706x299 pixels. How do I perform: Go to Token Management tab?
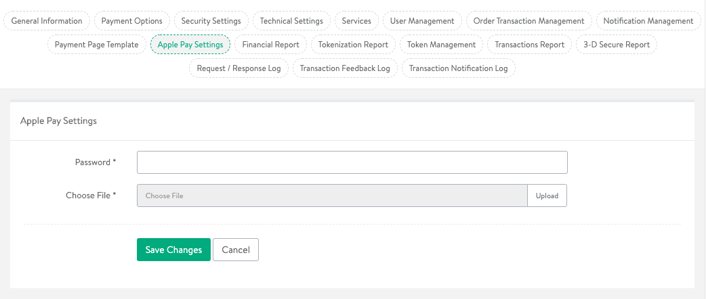[x=441, y=45]
